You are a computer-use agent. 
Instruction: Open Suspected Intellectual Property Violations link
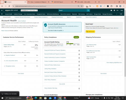(55, 50)
